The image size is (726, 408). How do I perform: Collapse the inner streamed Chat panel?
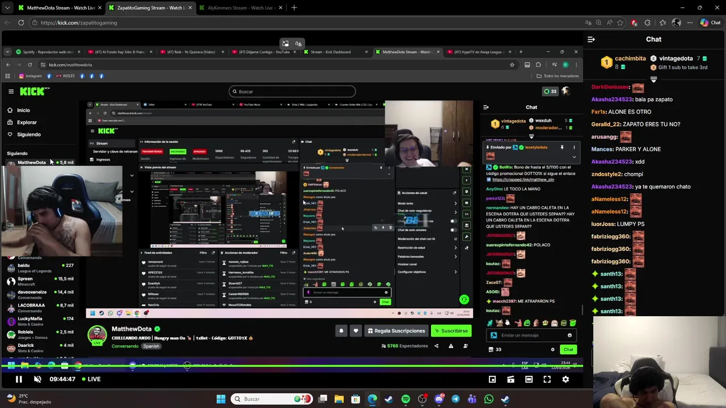click(x=486, y=107)
